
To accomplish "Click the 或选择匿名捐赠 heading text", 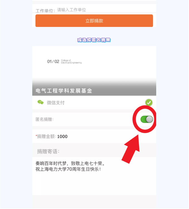I will (94, 40).
